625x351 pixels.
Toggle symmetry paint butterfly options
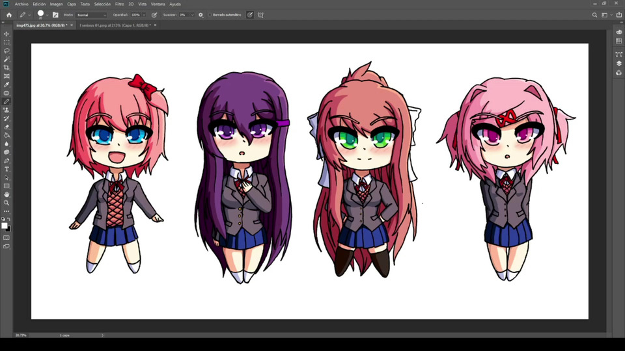(x=260, y=15)
